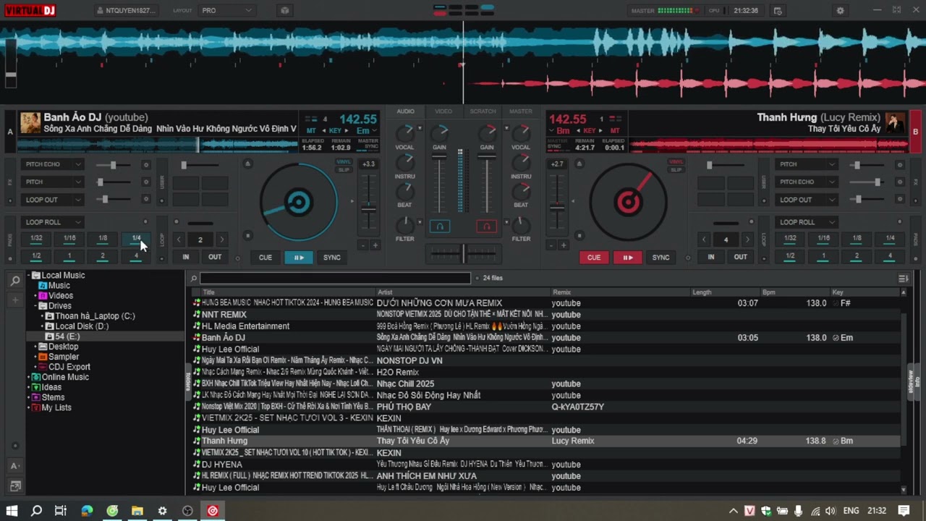Toggle deck B headphone cue (PFL)
This screenshot has width=926, height=521.
(x=487, y=226)
